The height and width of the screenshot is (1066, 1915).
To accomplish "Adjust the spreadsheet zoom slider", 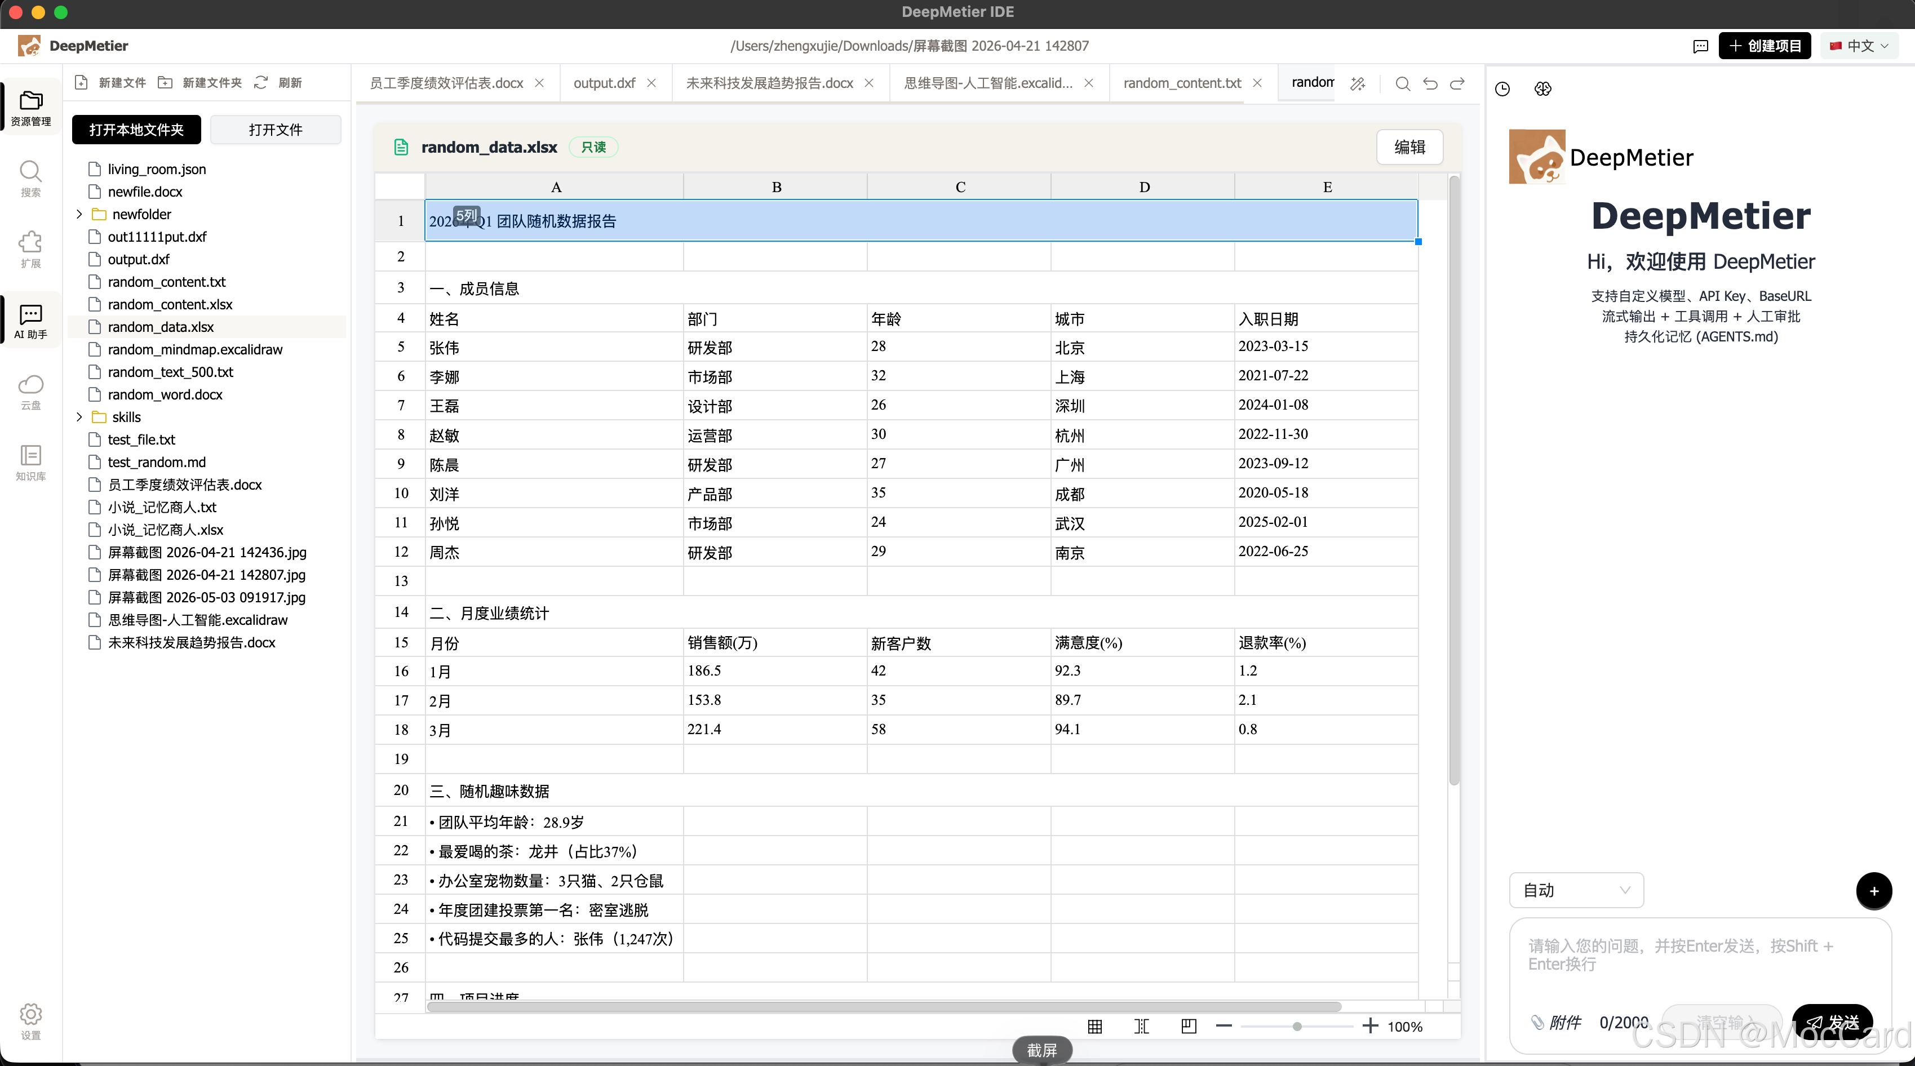I will 1297,1027.
